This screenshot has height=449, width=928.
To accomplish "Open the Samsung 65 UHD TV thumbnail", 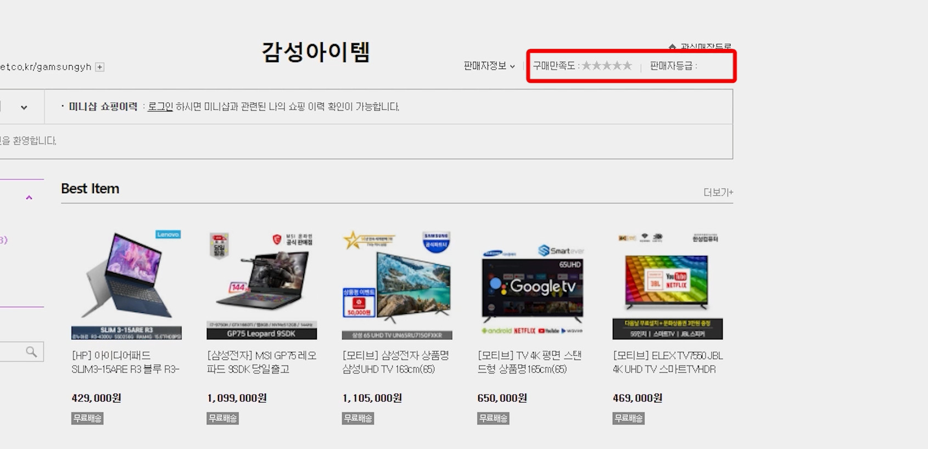I will [x=397, y=285].
